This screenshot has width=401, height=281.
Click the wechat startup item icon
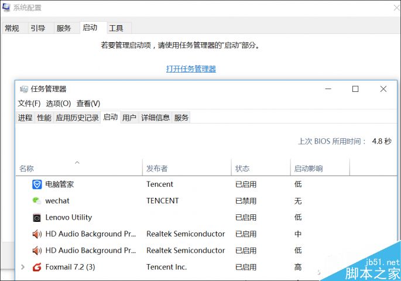pyautogui.click(x=36, y=201)
